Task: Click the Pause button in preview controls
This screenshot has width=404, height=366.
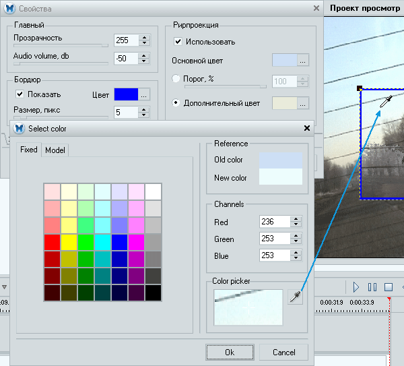Action: point(372,287)
